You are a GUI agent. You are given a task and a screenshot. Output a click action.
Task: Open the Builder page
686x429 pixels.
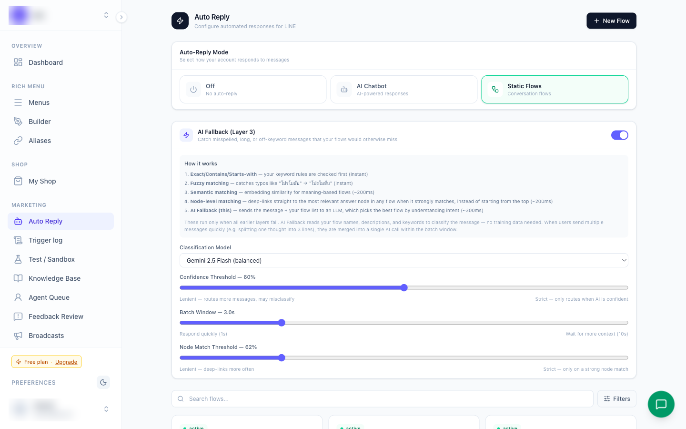[61, 122]
